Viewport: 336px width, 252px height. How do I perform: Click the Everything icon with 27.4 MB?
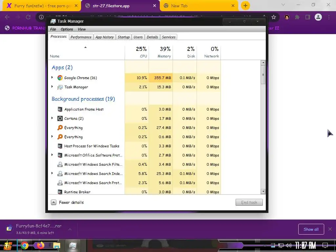point(60,128)
